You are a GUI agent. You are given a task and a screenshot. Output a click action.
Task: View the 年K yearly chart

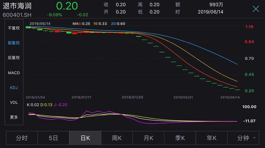point(212,138)
